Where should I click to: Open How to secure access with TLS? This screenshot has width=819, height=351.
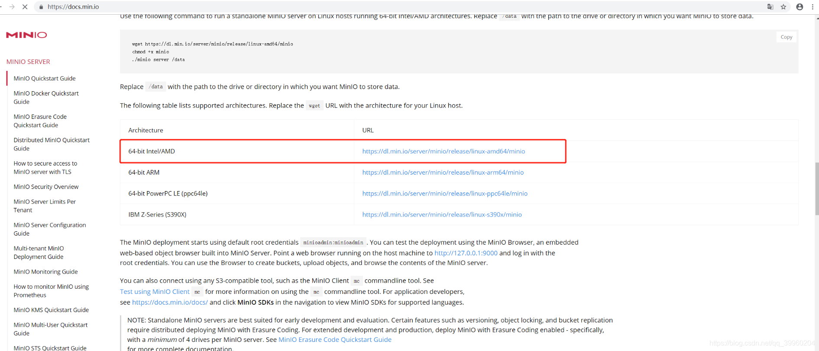pos(45,167)
